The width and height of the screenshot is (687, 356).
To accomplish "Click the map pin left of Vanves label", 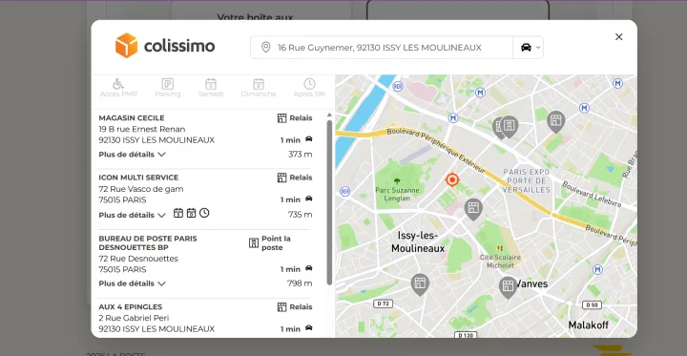I will point(508,286).
